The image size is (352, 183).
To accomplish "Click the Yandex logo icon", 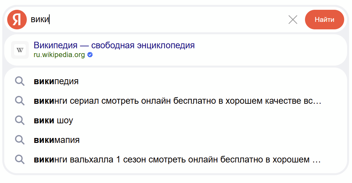I will (x=17, y=20).
